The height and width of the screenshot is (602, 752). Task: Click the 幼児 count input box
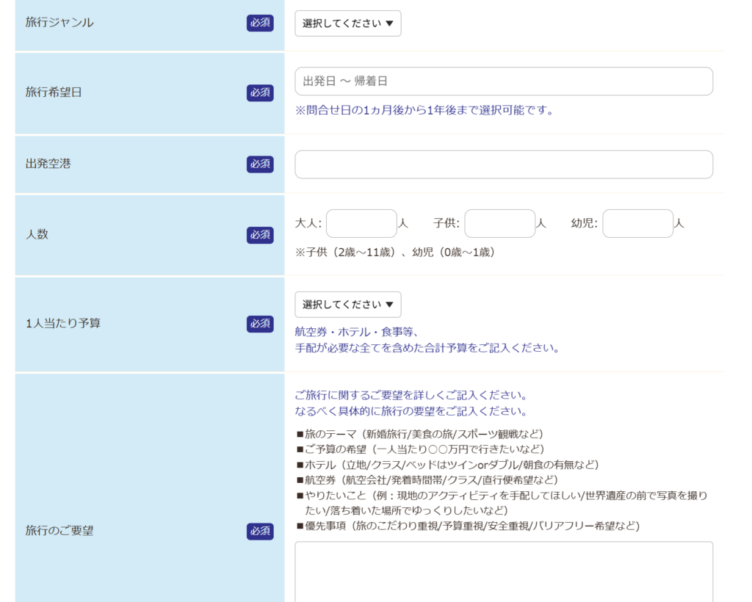637,224
